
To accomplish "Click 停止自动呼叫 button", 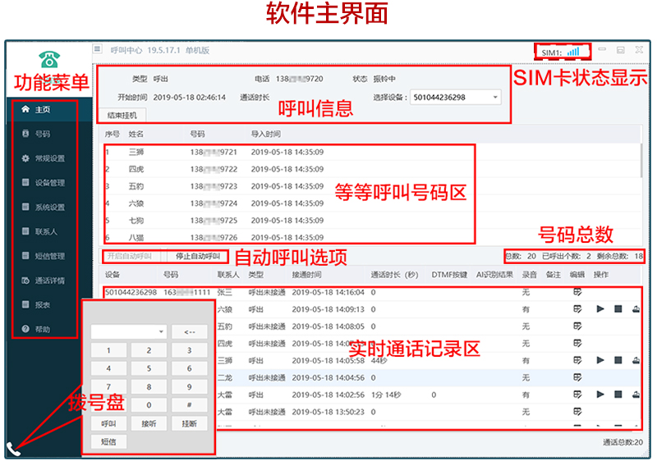I will (x=197, y=256).
